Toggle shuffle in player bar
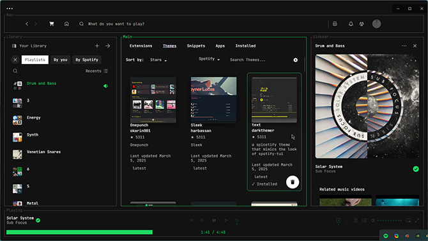The height and width of the screenshot is (241, 428). 192,221
